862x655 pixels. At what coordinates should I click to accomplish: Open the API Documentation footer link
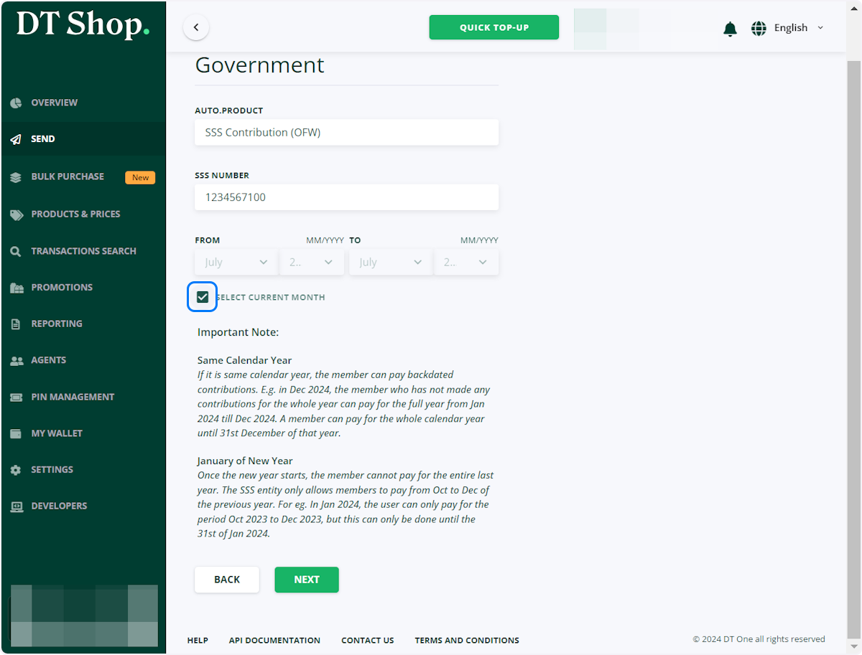pos(274,640)
